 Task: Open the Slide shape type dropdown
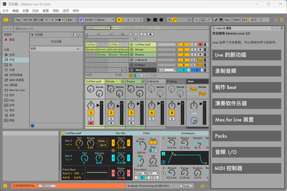pos(102,141)
